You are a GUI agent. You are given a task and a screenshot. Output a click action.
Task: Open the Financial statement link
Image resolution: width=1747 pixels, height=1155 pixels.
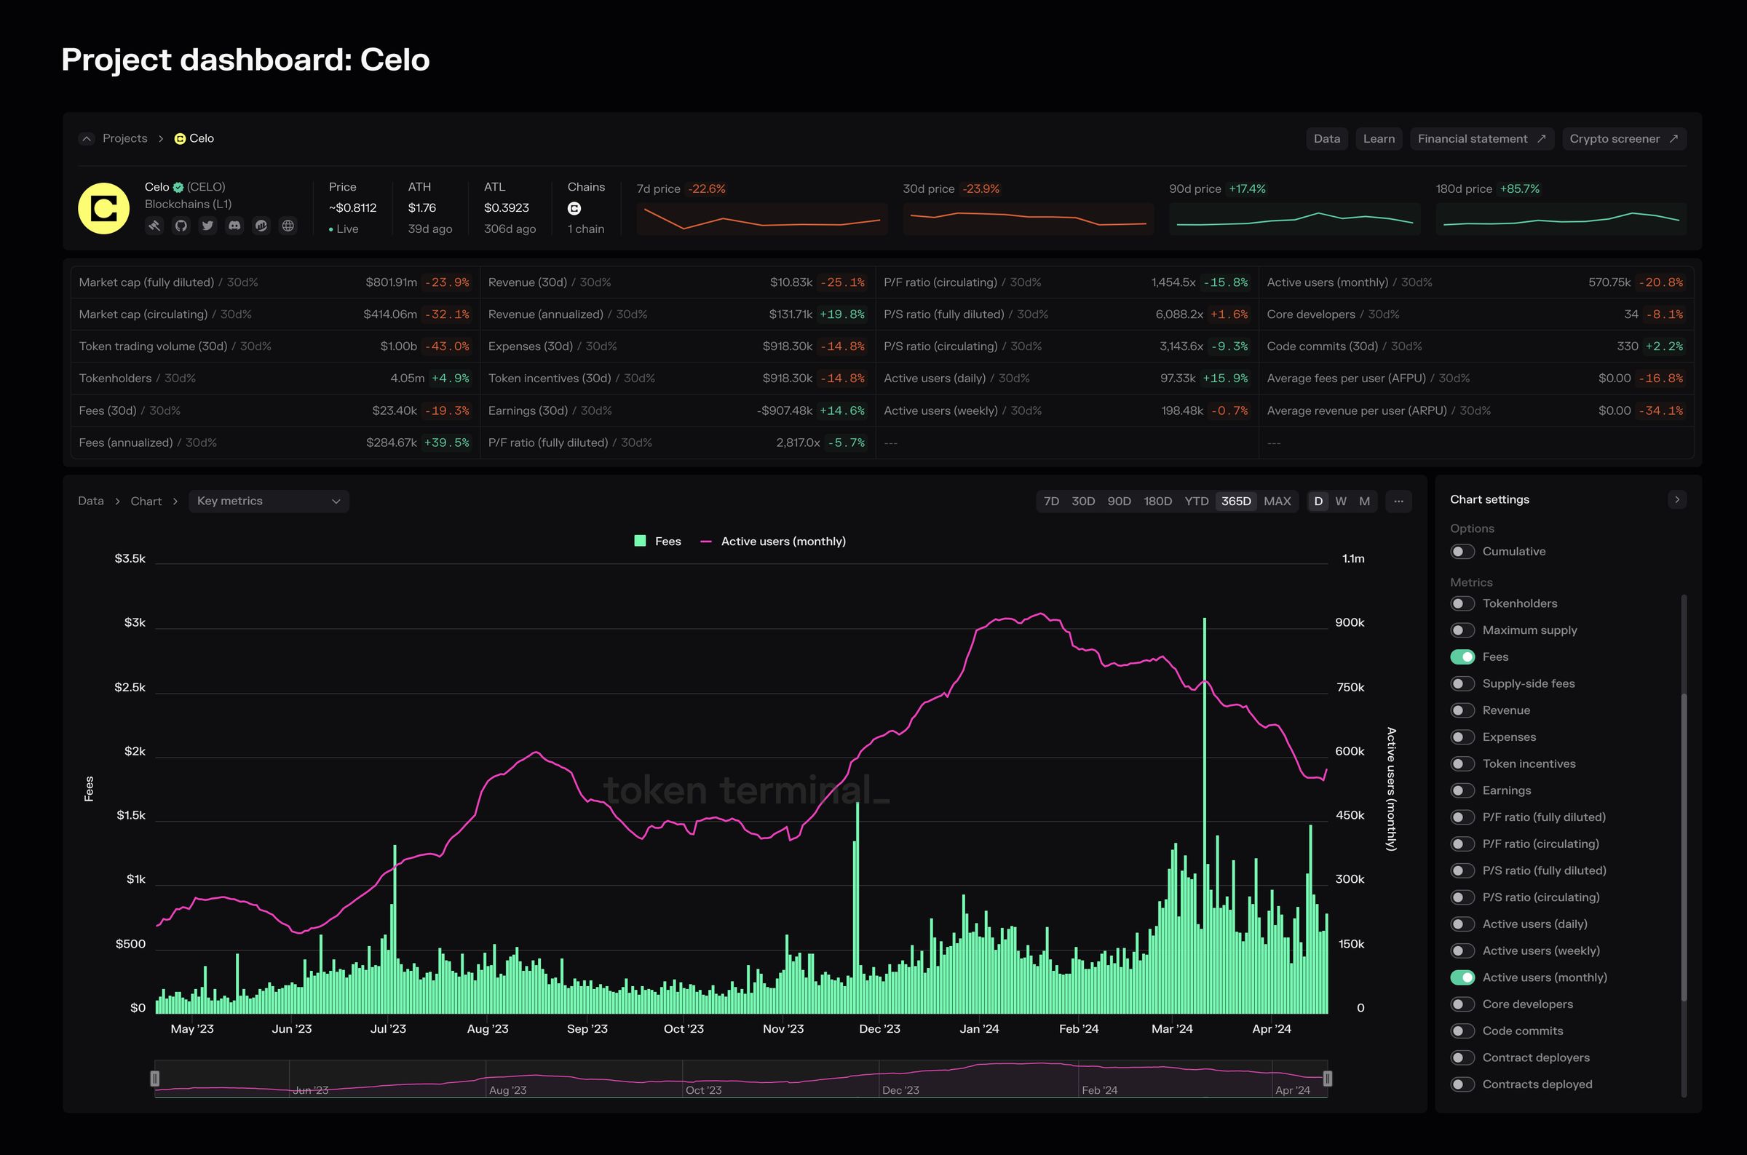click(1481, 138)
